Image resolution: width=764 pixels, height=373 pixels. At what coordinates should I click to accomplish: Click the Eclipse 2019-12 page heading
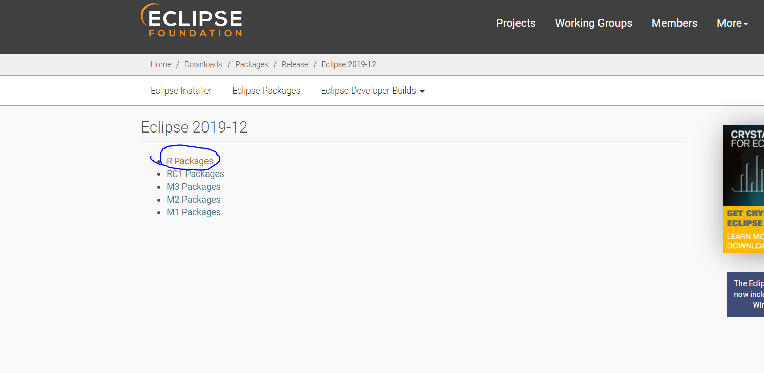click(194, 127)
